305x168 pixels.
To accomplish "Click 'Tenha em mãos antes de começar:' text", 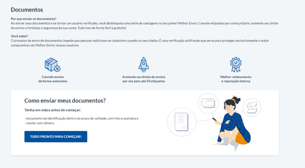I will (x=53, y=110).
